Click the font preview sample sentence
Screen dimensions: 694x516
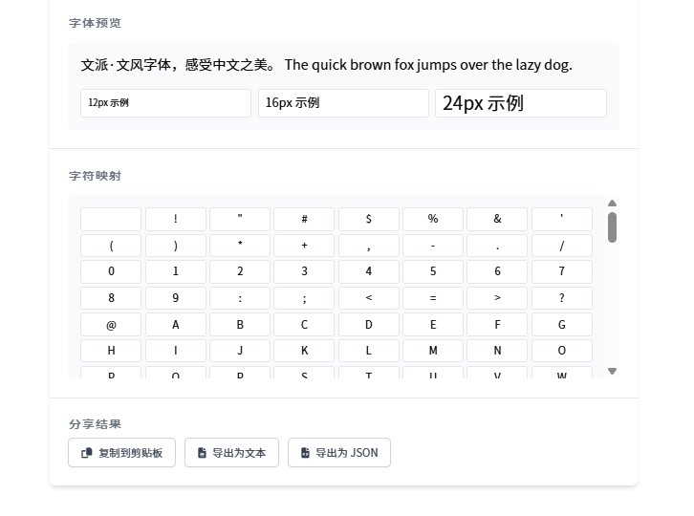[x=326, y=65]
